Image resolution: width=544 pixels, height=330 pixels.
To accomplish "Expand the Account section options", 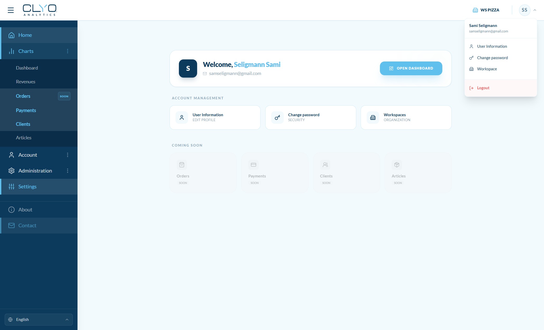I will [68, 155].
